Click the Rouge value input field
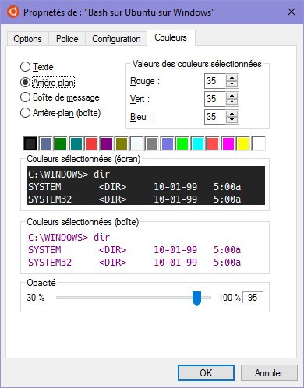 215,81
